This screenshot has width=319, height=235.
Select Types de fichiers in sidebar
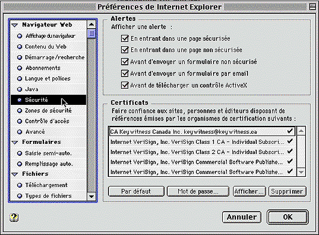pos(48,196)
